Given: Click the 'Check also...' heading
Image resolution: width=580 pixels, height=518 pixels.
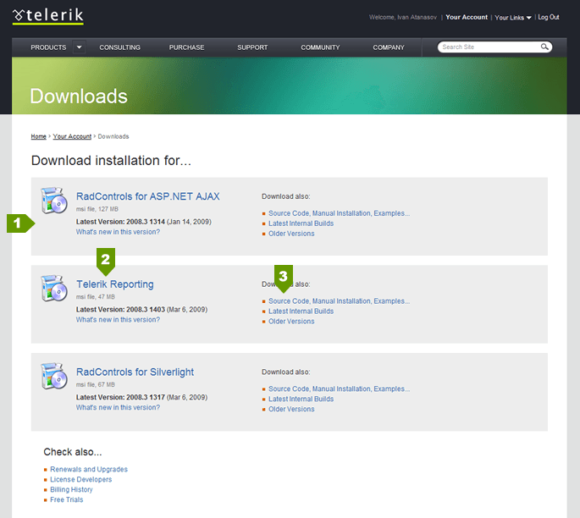Looking at the screenshot, I should [73, 452].
